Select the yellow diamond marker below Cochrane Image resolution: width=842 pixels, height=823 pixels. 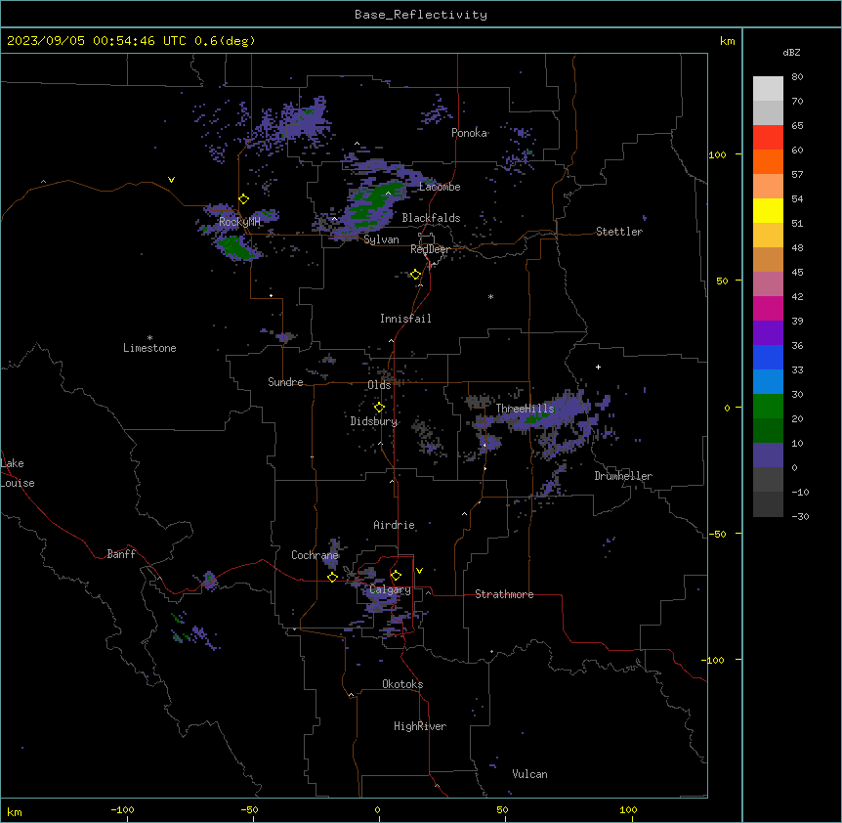(332, 577)
